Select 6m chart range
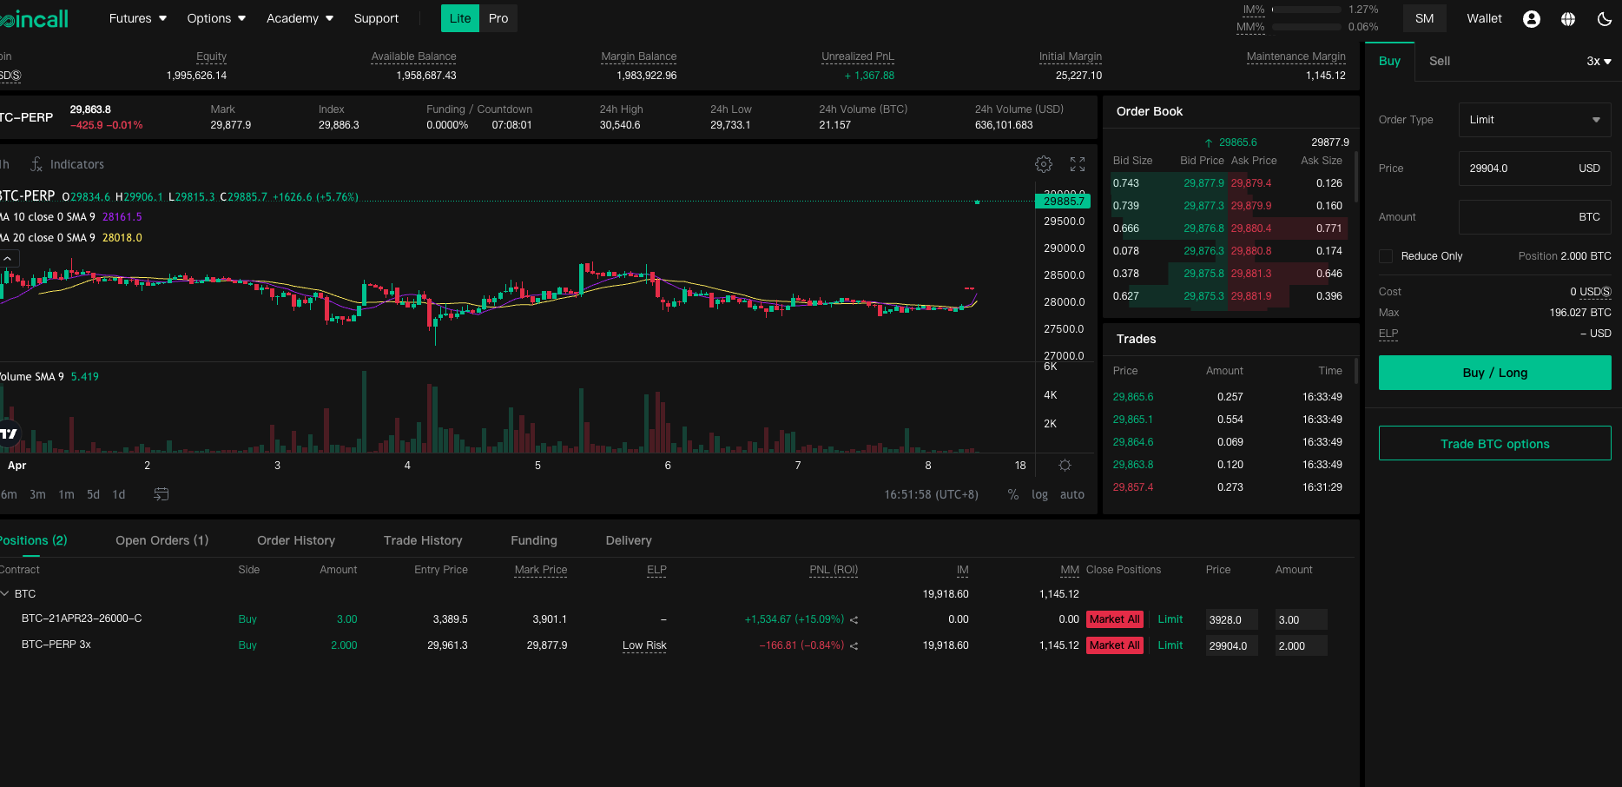The height and width of the screenshot is (787, 1622). click(9, 494)
